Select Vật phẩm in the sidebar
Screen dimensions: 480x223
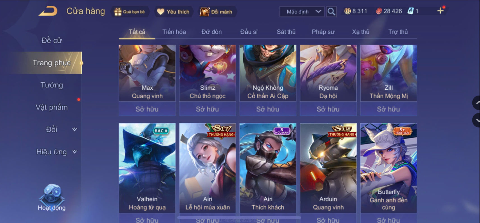pos(52,107)
